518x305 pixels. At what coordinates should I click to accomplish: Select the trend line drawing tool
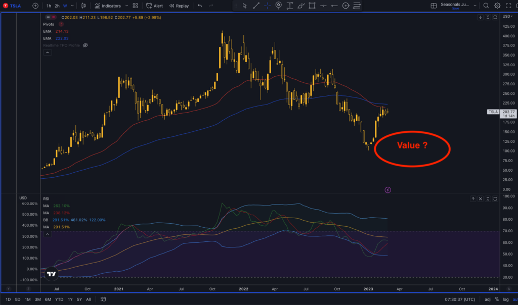coord(256,6)
